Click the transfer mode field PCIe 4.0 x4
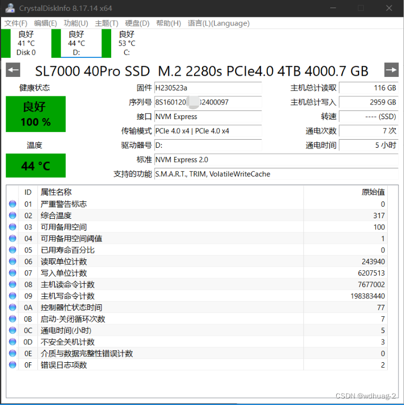The height and width of the screenshot is (405, 404). [208, 131]
